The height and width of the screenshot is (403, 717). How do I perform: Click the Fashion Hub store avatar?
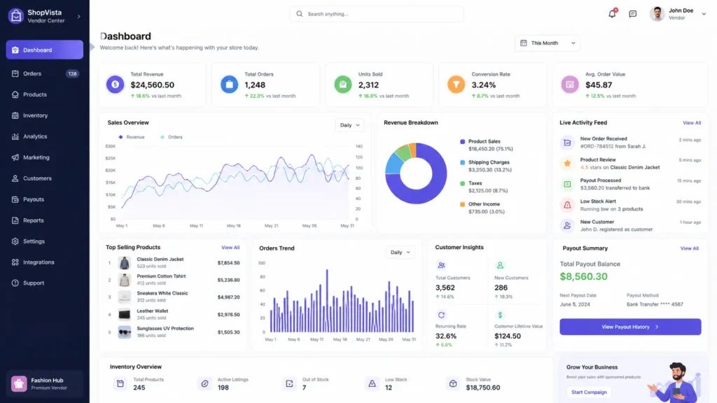point(19,384)
